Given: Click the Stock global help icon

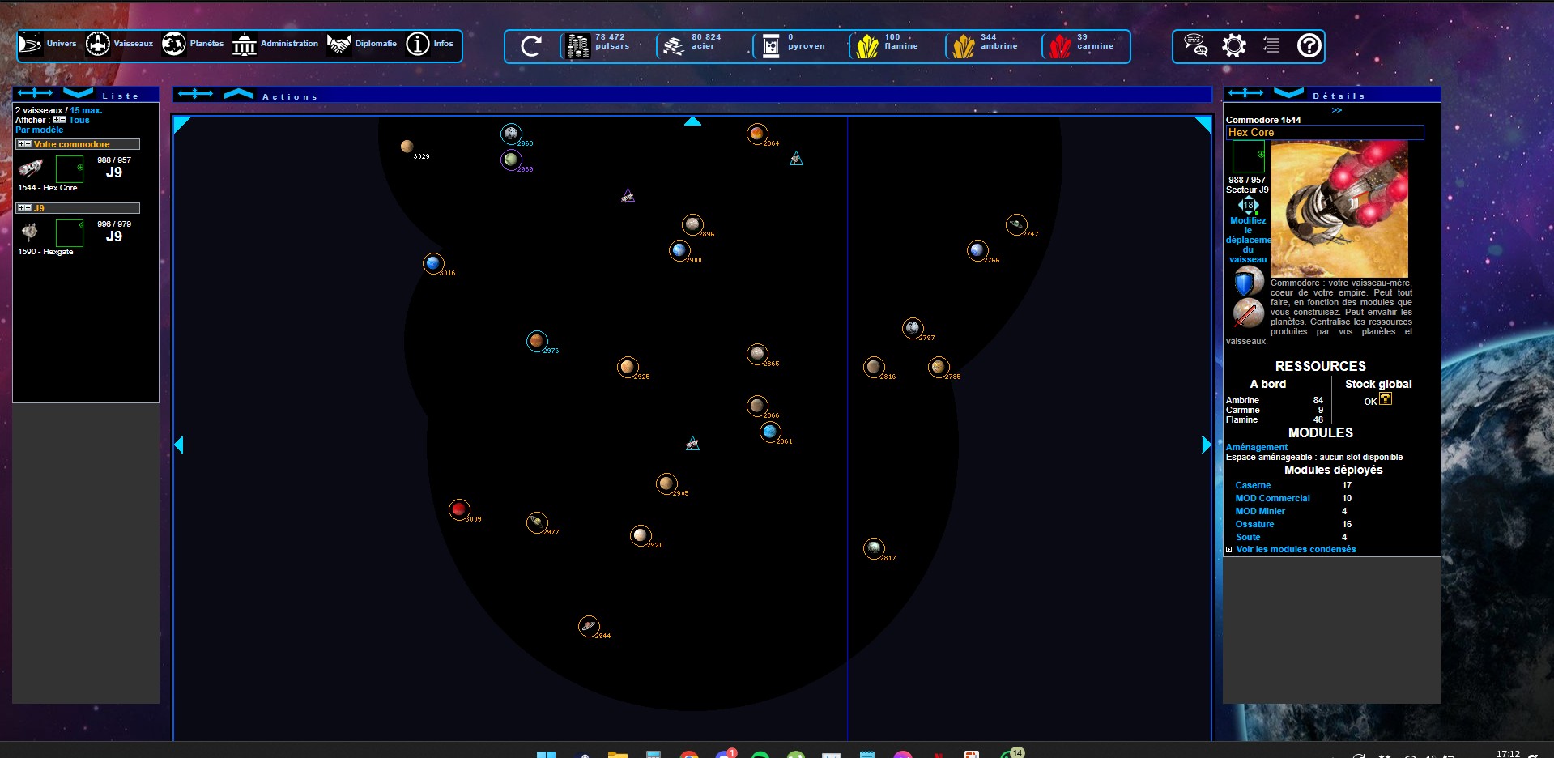Looking at the screenshot, I should point(1386,399).
